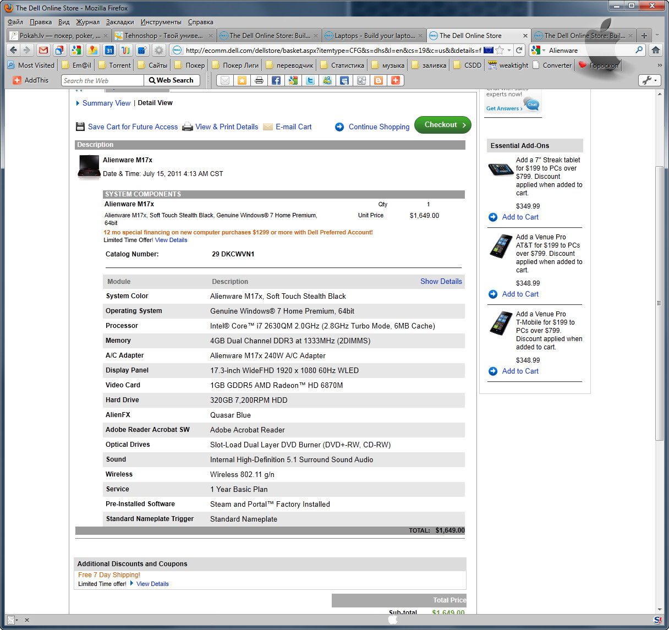The width and height of the screenshot is (669, 630).
Task: Click the Continue Shopping link
Action: pyautogui.click(x=379, y=127)
